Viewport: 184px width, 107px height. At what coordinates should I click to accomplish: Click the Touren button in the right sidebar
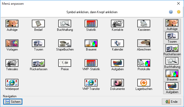tap(172, 37)
